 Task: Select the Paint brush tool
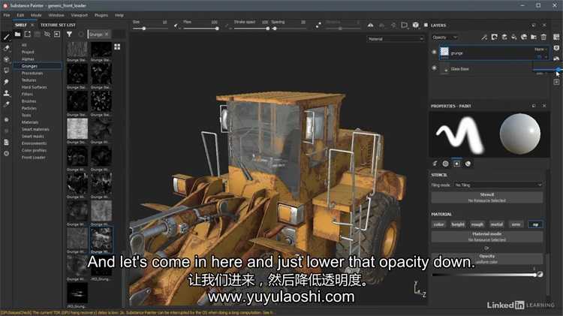click(x=7, y=37)
